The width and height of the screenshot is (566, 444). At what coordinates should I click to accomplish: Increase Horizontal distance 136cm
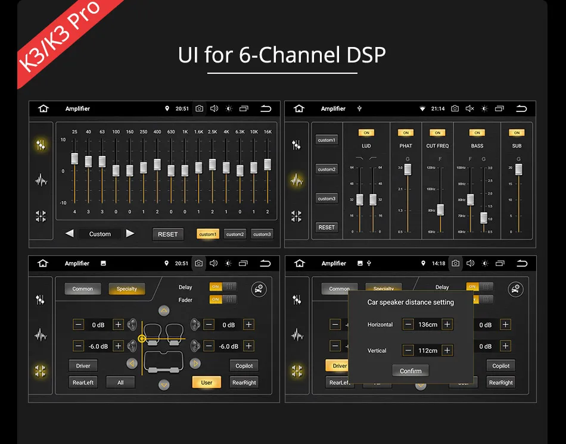(x=447, y=324)
